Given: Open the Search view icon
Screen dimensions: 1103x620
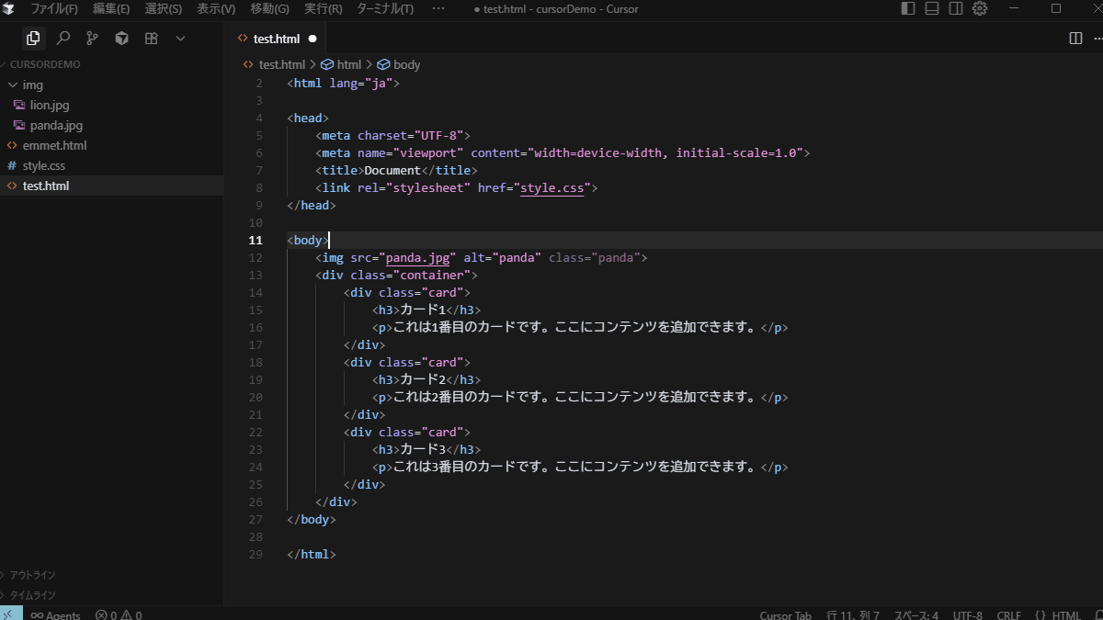Looking at the screenshot, I should coord(63,39).
